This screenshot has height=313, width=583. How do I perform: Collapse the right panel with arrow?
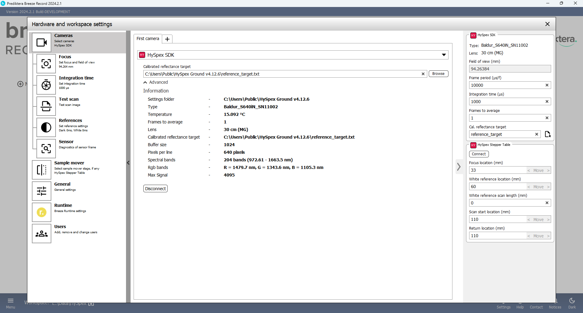click(459, 167)
